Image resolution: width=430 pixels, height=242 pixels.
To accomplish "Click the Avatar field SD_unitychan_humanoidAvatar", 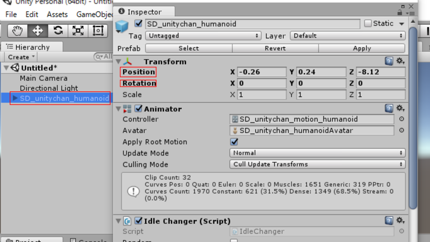I will point(312,130).
